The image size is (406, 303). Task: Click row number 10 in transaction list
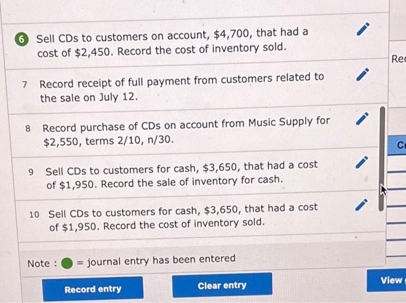(34, 215)
